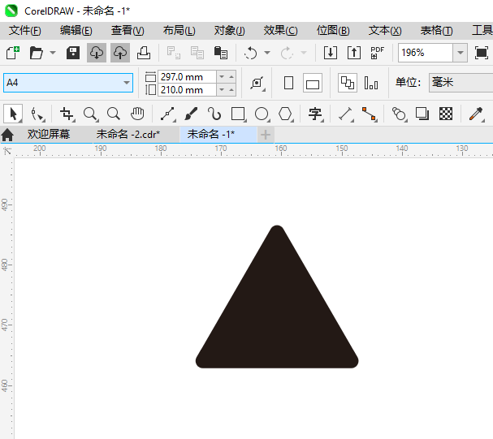The height and width of the screenshot is (439, 493).
Task: Select the curve pen tool
Action: pos(214,114)
